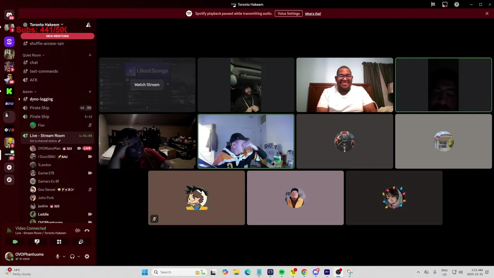Open the OVO server icon in sidebar

9,130
